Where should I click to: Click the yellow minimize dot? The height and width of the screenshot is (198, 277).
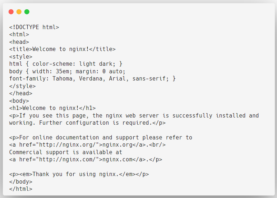[x=19, y=12]
